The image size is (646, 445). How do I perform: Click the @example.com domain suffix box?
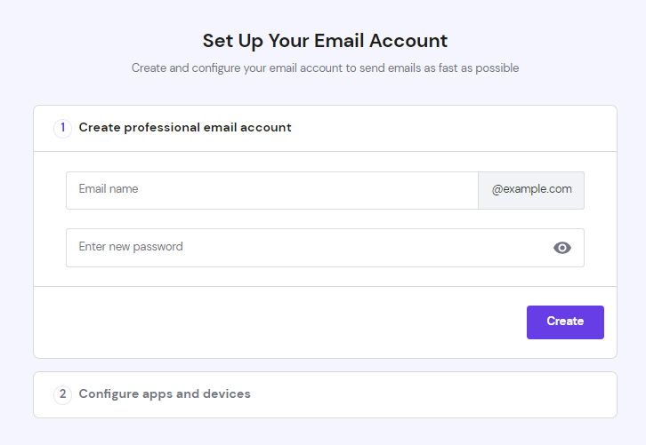(531, 190)
